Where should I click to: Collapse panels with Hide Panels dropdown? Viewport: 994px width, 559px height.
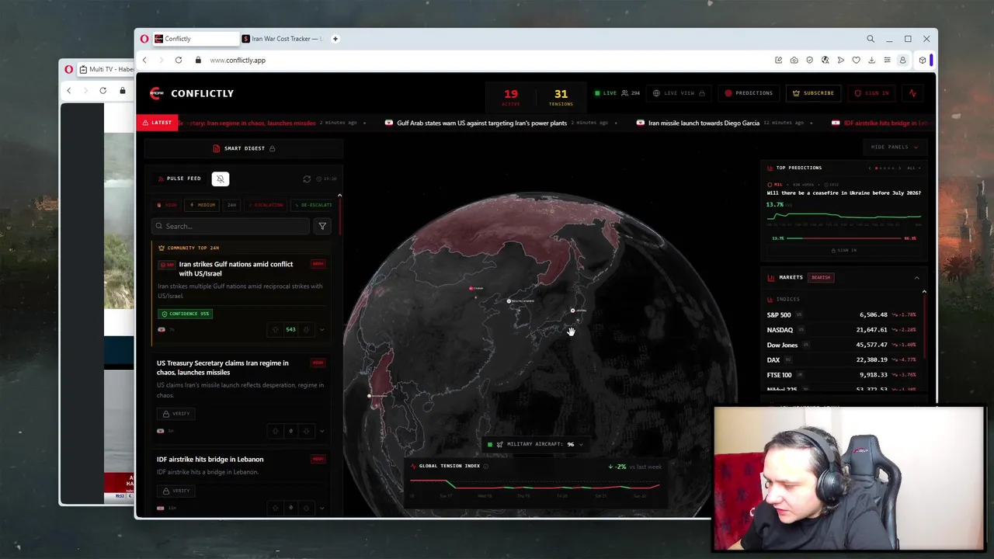click(x=895, y=147)
